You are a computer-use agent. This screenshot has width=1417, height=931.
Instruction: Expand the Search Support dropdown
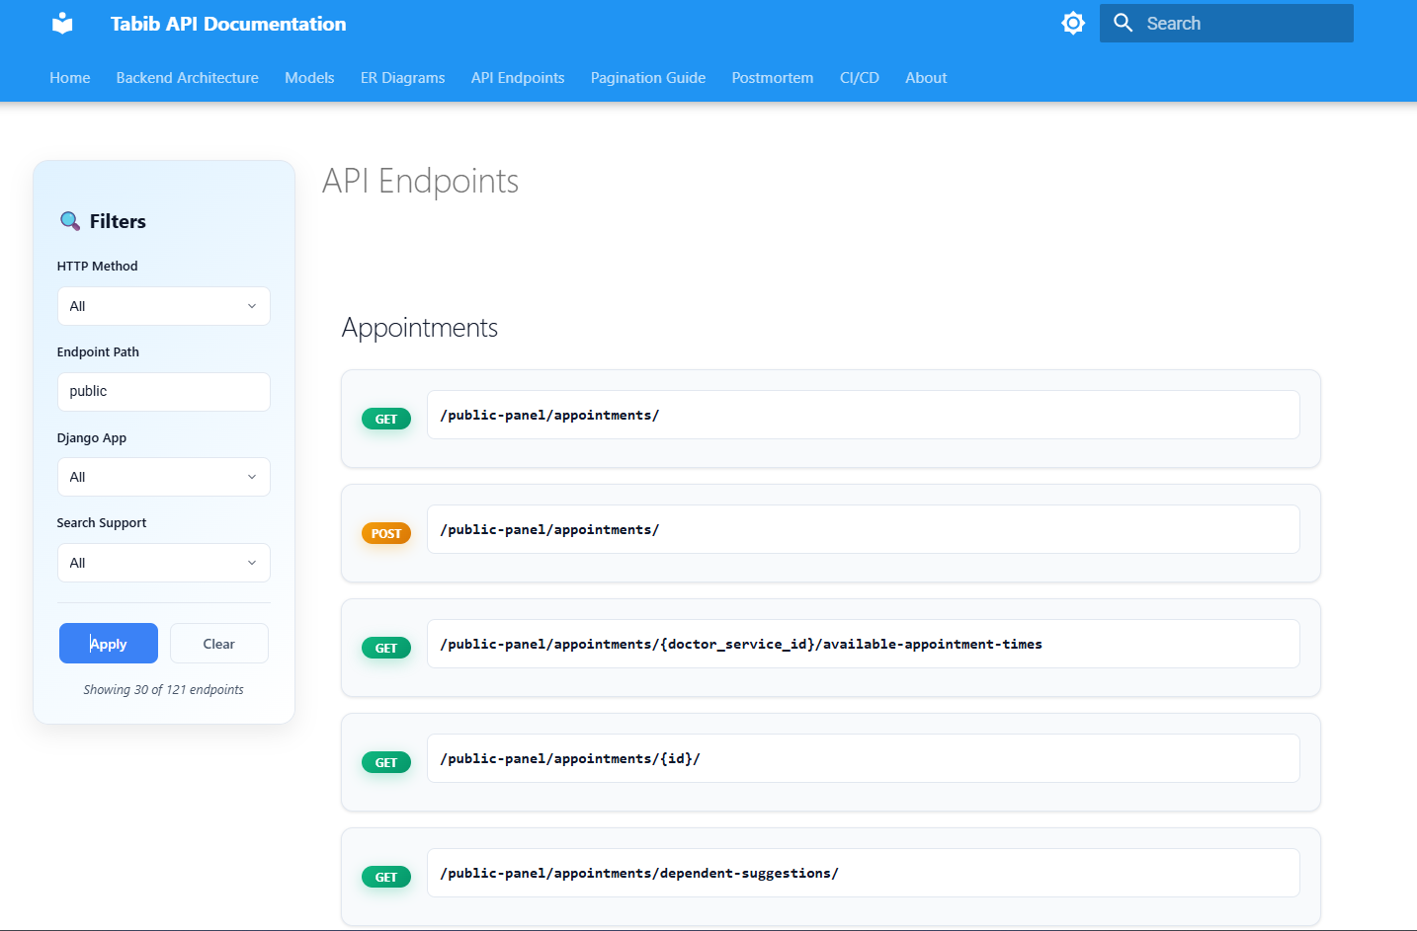164,563
